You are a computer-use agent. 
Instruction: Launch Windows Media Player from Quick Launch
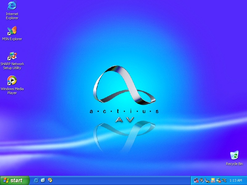pyautogui.click(x=50, y=180)
